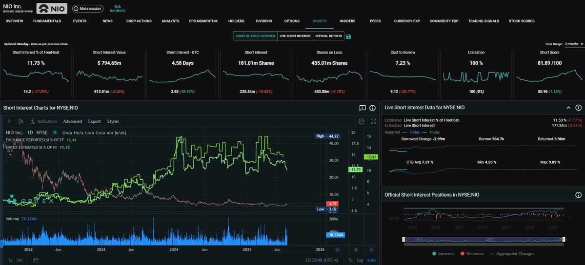Open the Insiders tab
This screenshot has width=585, height=265.
point(347,21)
